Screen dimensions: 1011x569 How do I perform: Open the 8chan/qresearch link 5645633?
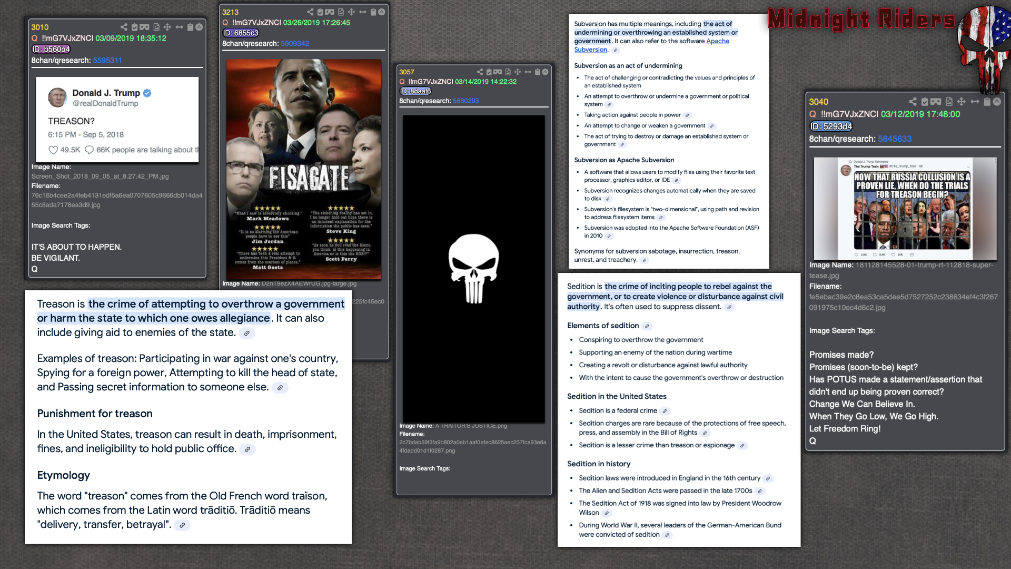coord(895,139)
